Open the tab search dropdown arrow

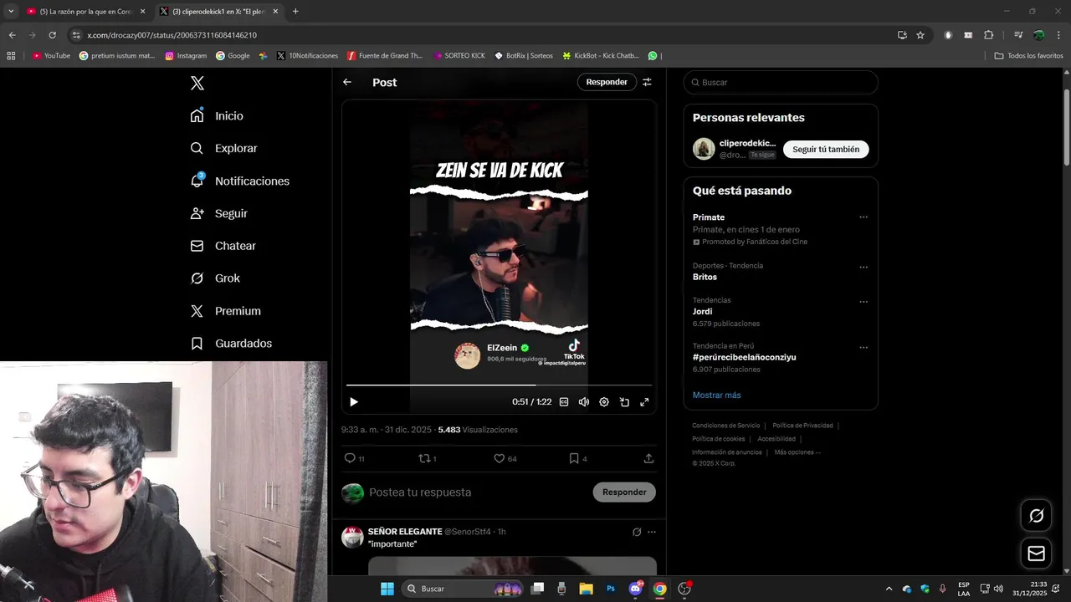(x=11, y=11)
